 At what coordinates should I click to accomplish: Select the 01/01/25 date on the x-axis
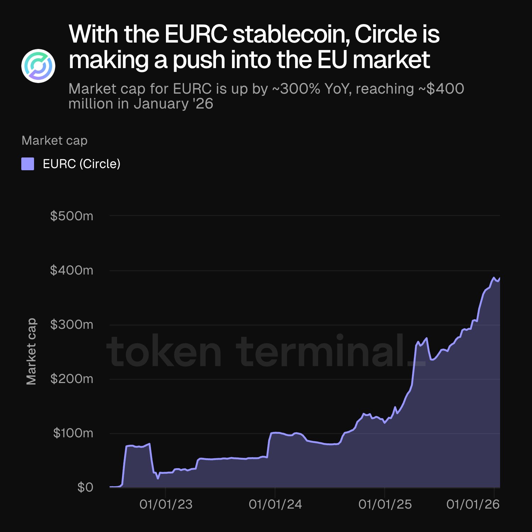pyautogui.click(x=385, y=504)
